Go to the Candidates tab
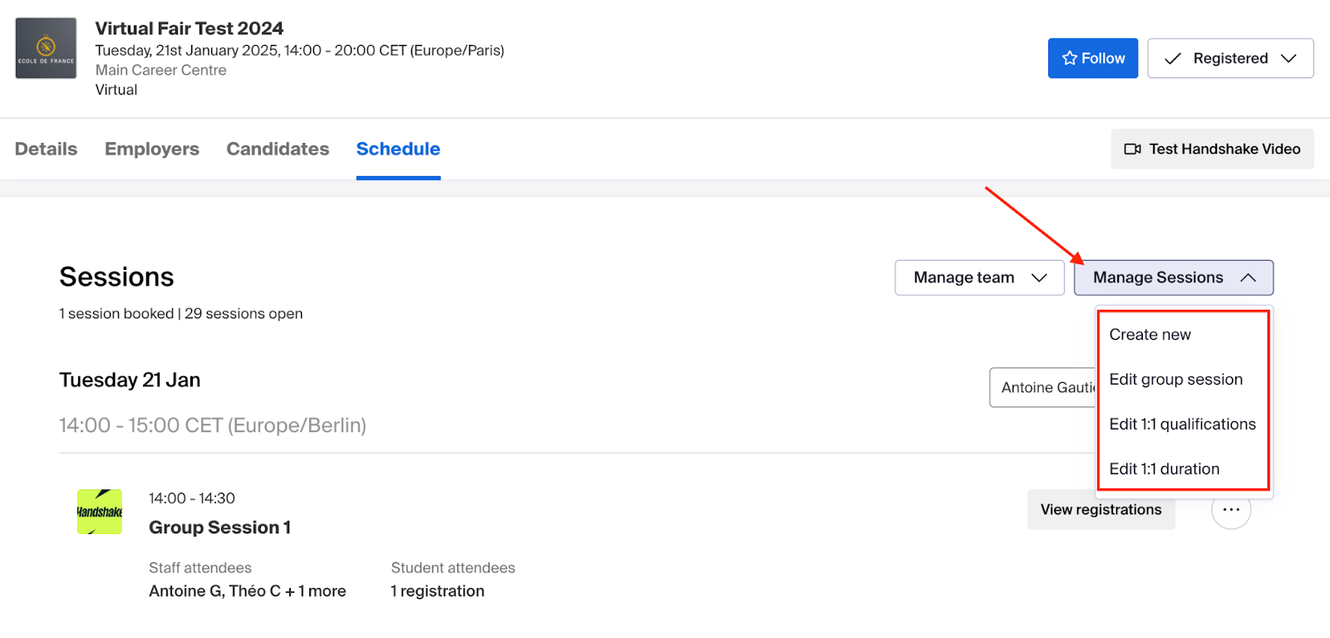1330x638 pixels. click(278, 149)
